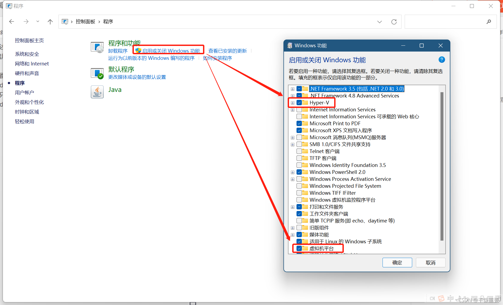Toggle 虚拟机平台 checkbox
This screenshot has height=305, width=503.
[x=299, y=248]
